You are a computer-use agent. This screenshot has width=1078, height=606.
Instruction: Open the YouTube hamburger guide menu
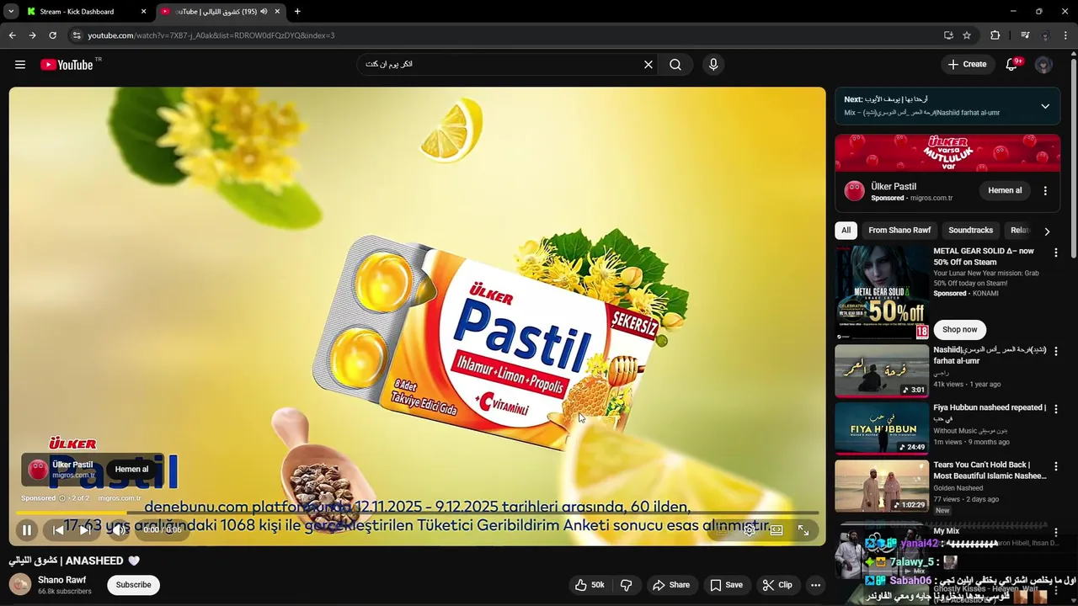coord(20,65)
